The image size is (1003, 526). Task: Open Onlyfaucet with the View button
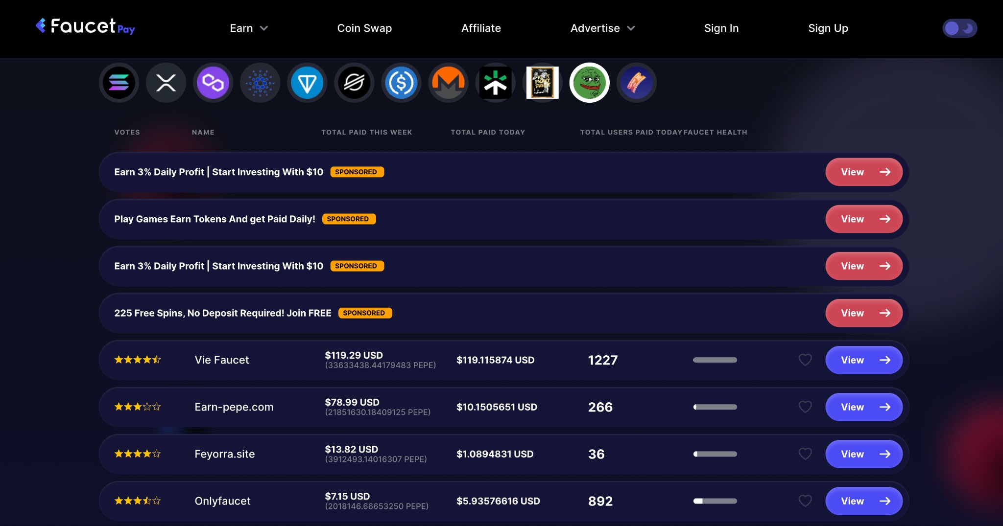tap(864, 501)
